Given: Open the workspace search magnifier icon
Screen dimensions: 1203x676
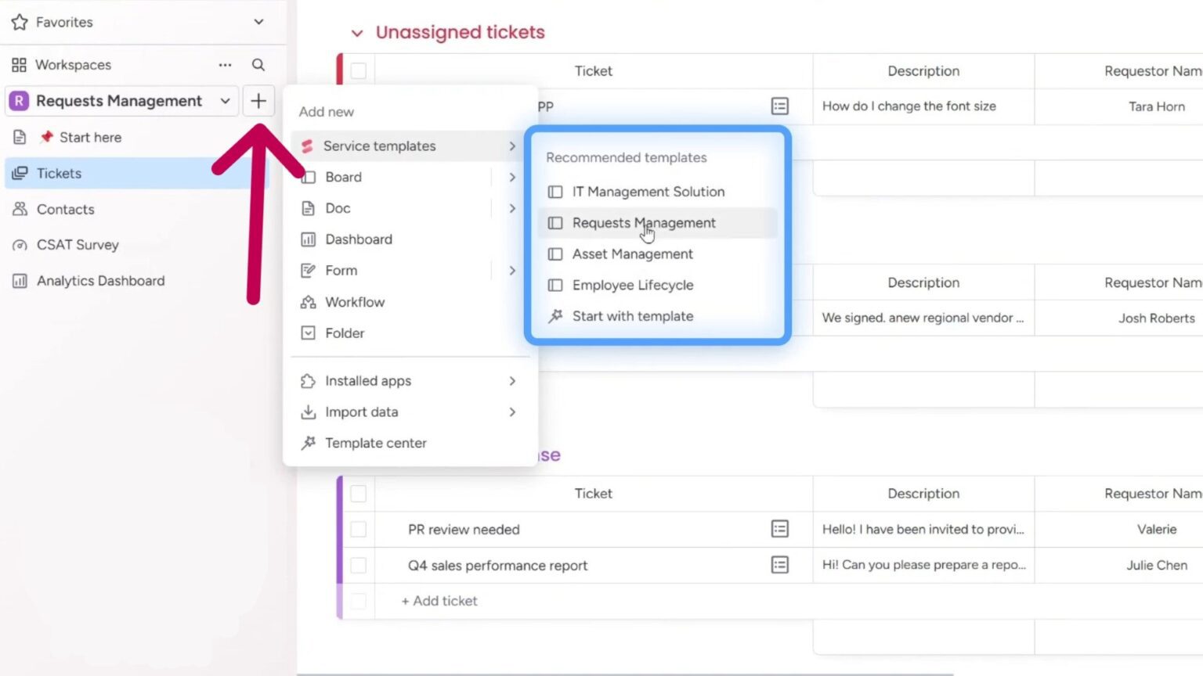Looking at the screenshot, I should [258, 65].
